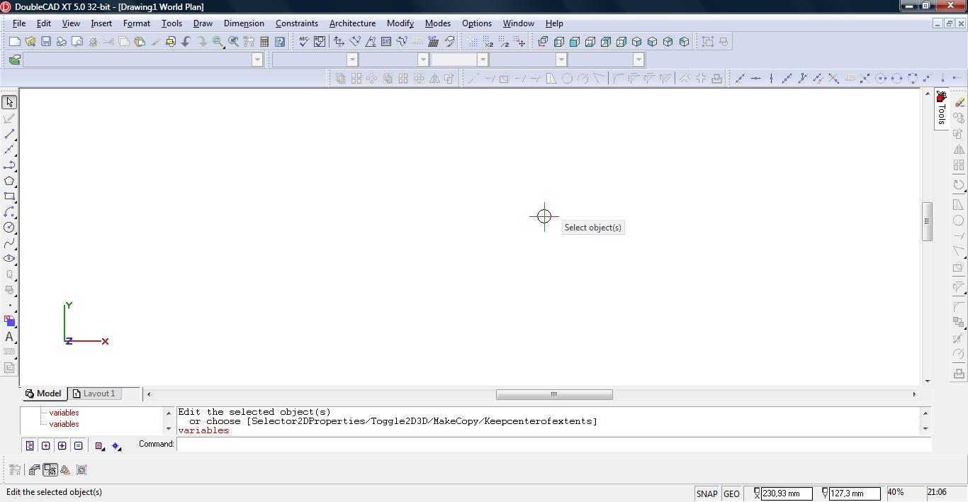Expand the layer dropdown next to layers icon
968x502 pixels.
point(257,60)
